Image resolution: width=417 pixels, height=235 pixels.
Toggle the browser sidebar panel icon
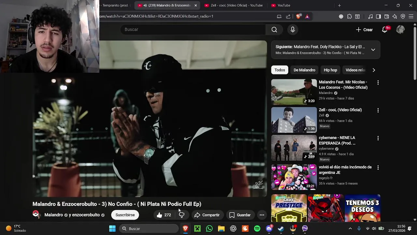coord(378,16)
